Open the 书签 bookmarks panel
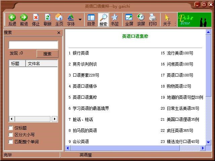The height and width of the screenshot is (161, 215). tap(115, 20)
